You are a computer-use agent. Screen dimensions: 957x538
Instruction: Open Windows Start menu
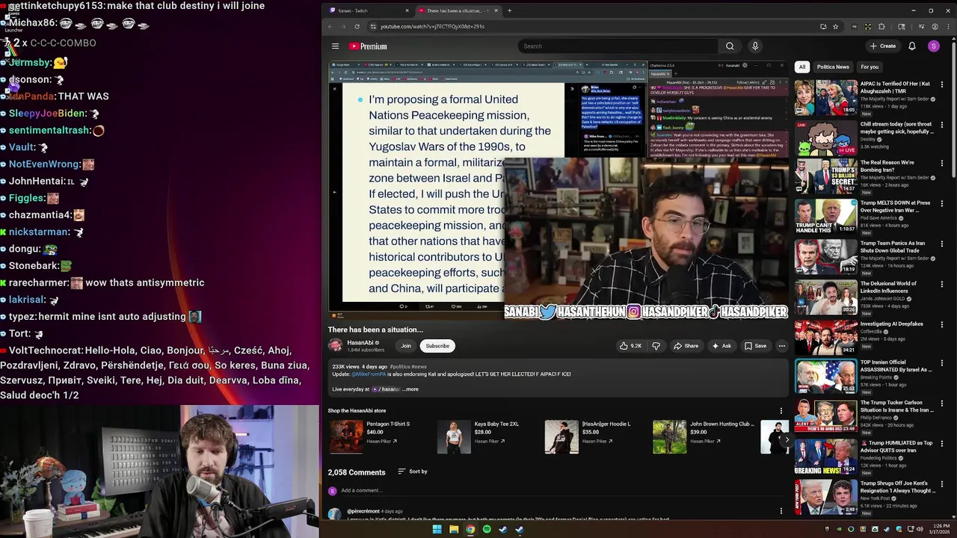pos(437,530)
